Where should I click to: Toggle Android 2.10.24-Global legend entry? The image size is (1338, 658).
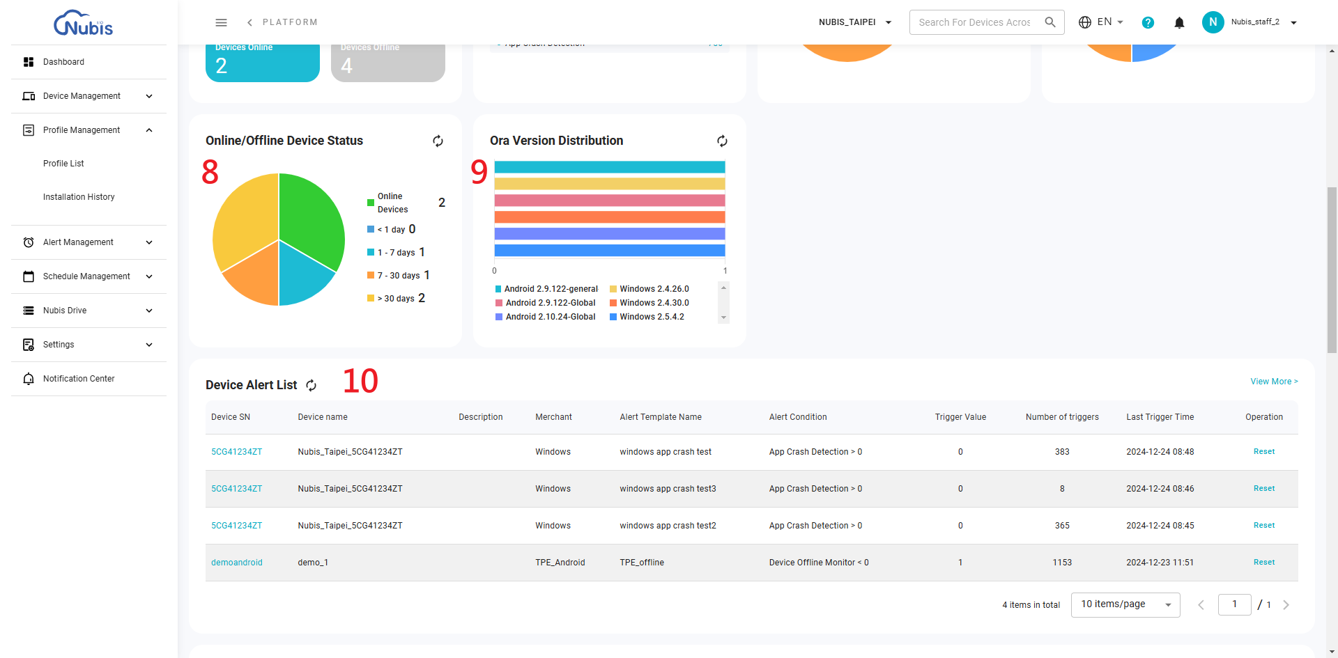546,317
